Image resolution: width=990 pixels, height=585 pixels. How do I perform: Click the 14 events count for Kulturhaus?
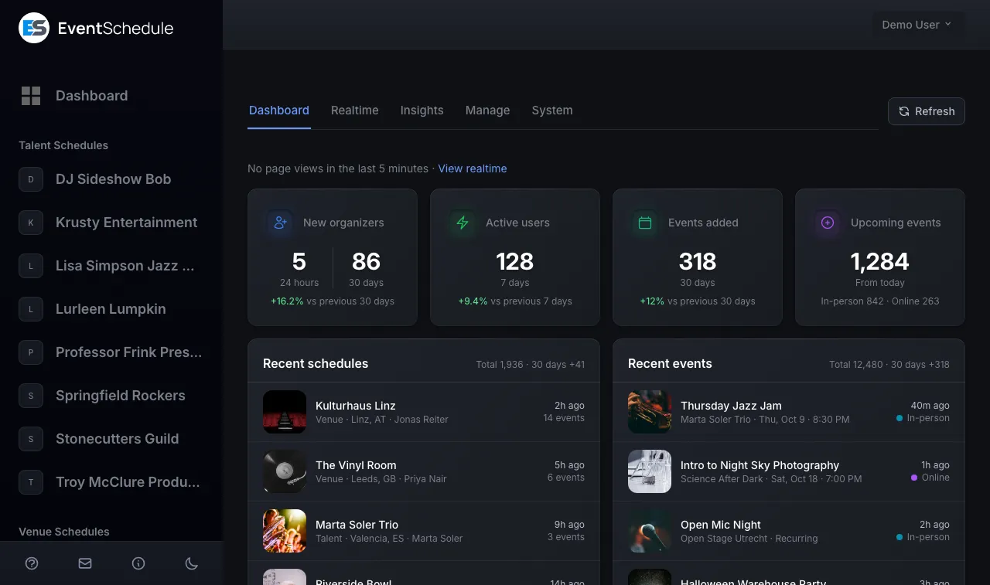pos(564,418)
